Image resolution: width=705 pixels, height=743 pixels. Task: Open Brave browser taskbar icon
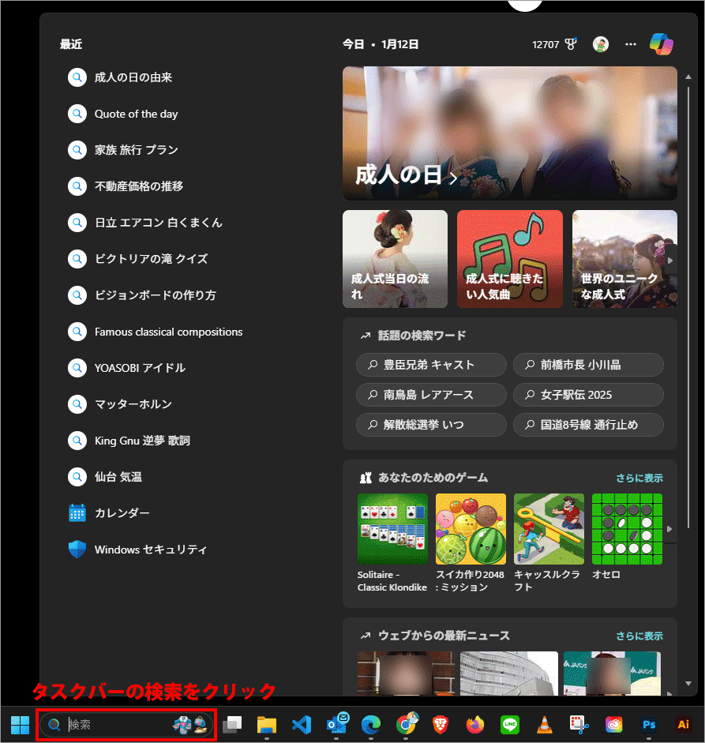click(440, 724)
